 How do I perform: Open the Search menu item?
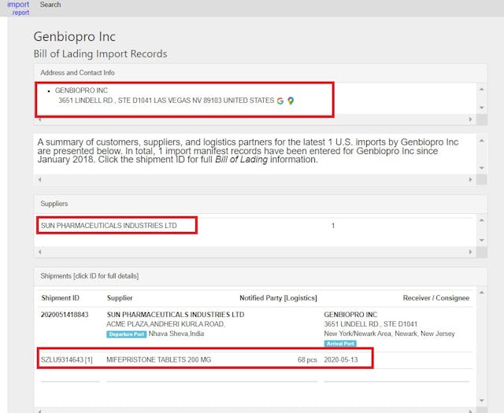50,5
